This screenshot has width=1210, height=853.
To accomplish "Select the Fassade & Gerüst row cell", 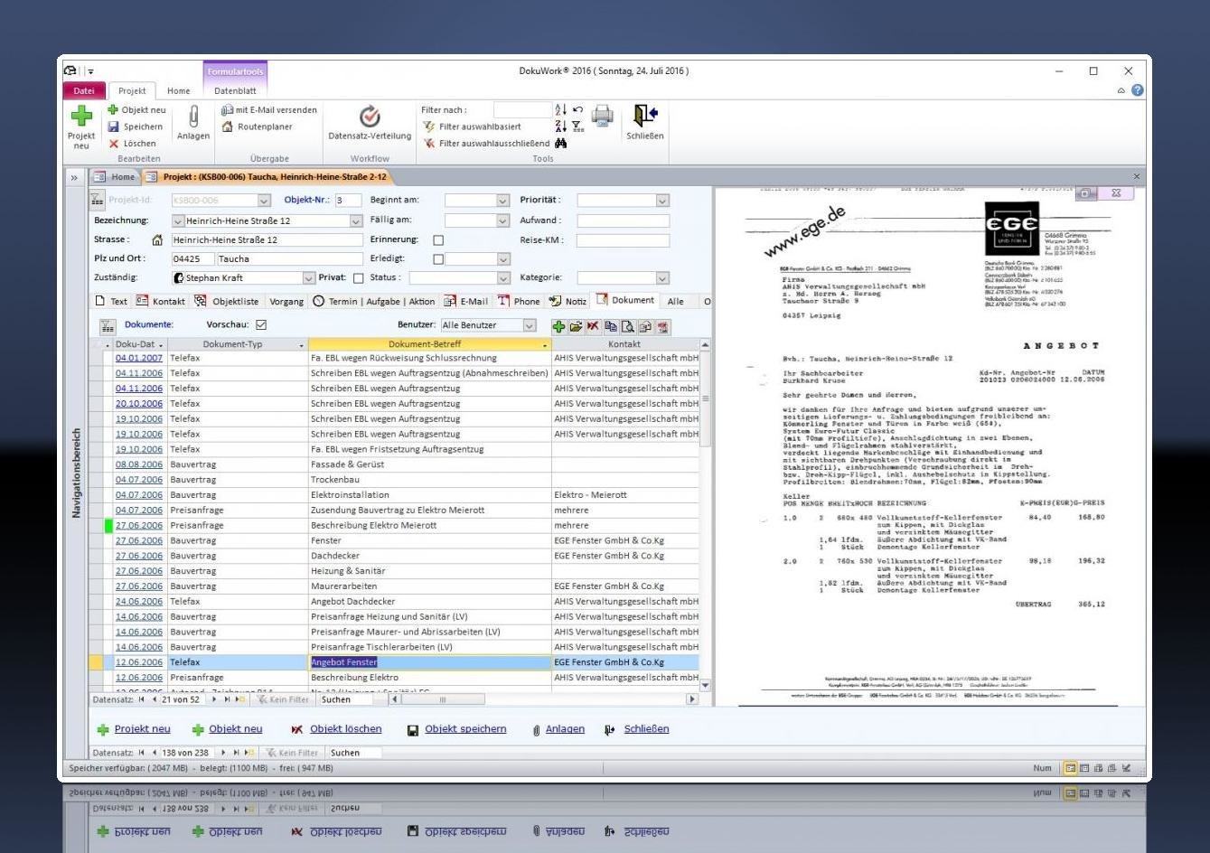I will (x=430, y=464).
